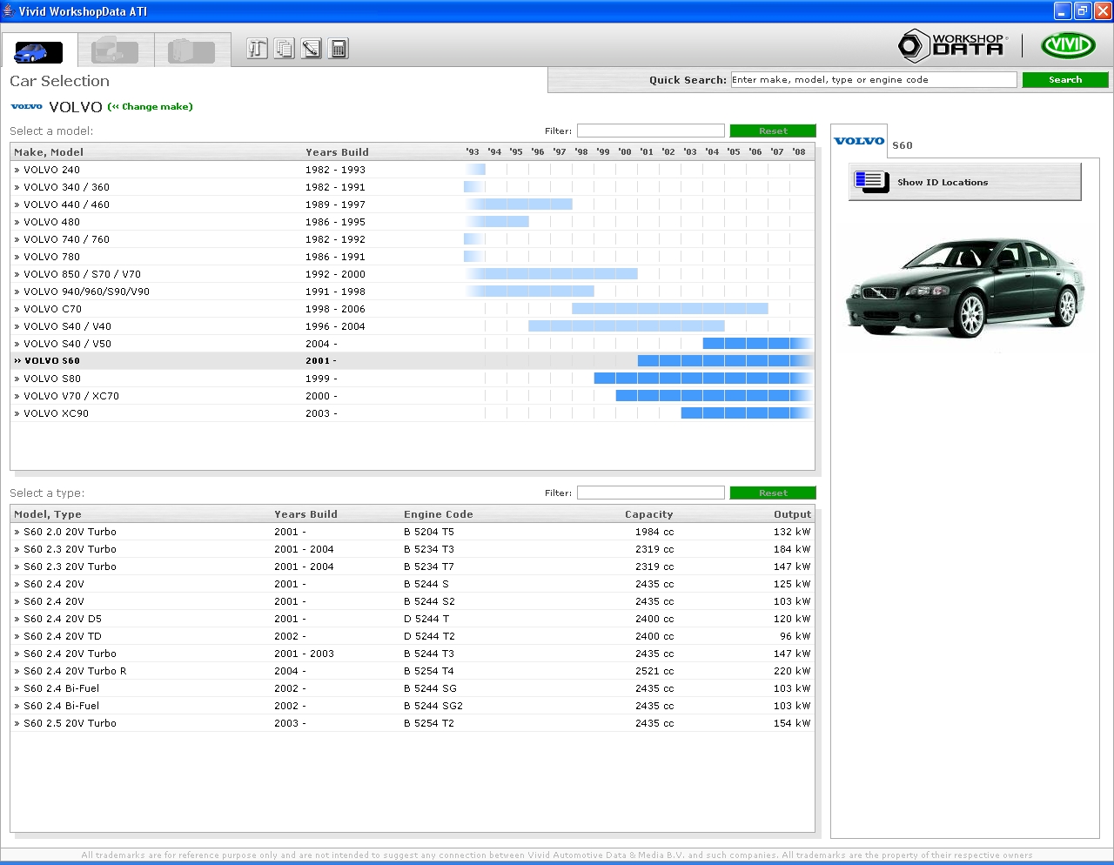
Task: Click the Output column header
Action: (x=792, y=514)
